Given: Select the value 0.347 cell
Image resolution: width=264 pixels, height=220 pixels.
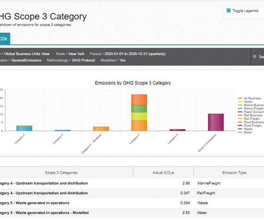Looking at the screenshot, I should [x=185, y=193].
